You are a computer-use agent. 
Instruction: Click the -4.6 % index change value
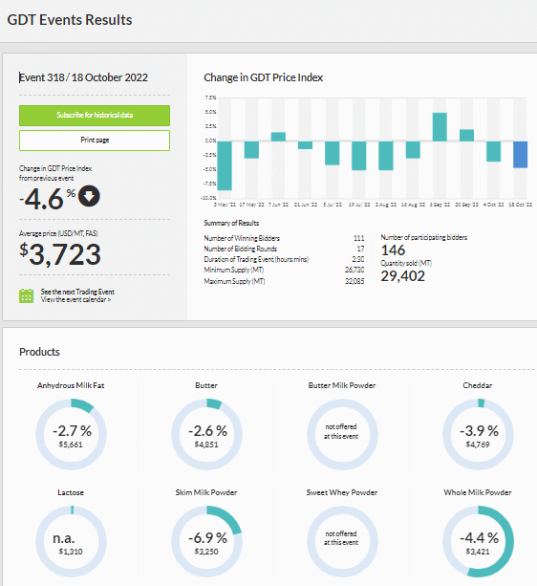48,199
